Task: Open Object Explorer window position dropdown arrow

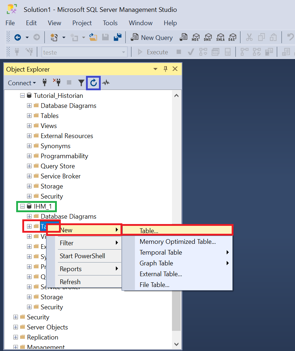Action: click(155, 69)
